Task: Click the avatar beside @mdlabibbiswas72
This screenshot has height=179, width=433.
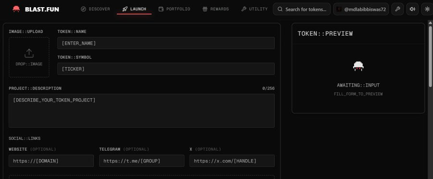Action: coord(339,9)
